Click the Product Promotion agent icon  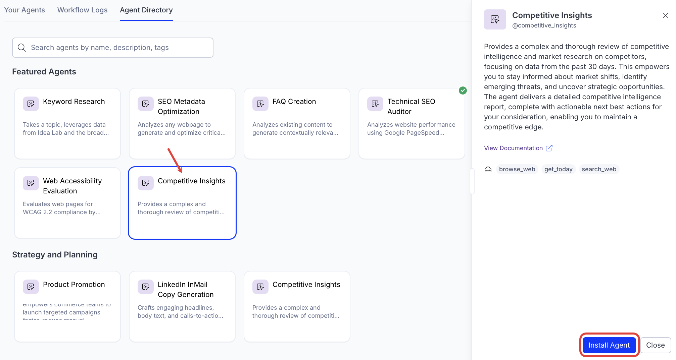click(31, 287)
